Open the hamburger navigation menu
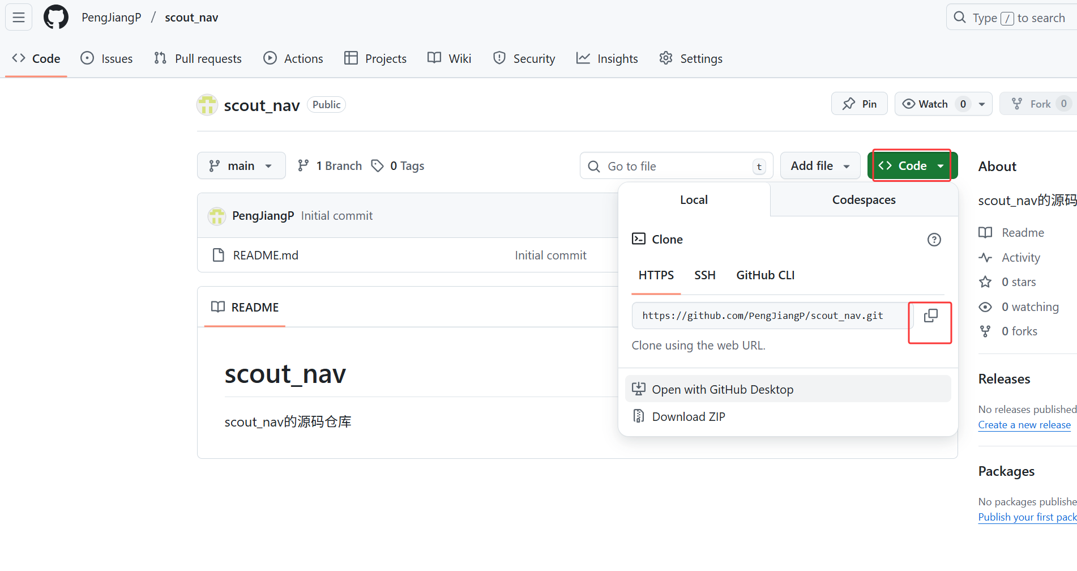The image size is (1077, 571). click(19, 18)
